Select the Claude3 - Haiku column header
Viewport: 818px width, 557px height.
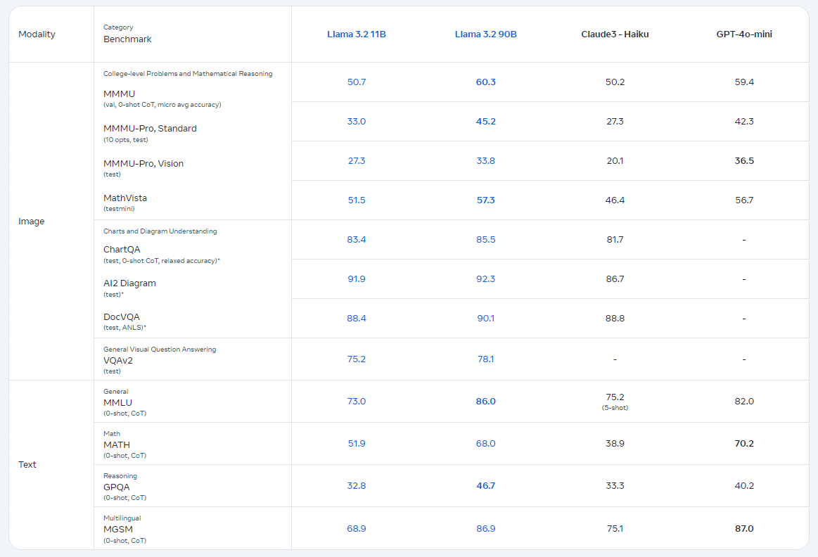[614, 34]
